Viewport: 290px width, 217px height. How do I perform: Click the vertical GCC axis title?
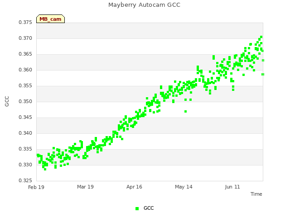click(x=7, y=101)
